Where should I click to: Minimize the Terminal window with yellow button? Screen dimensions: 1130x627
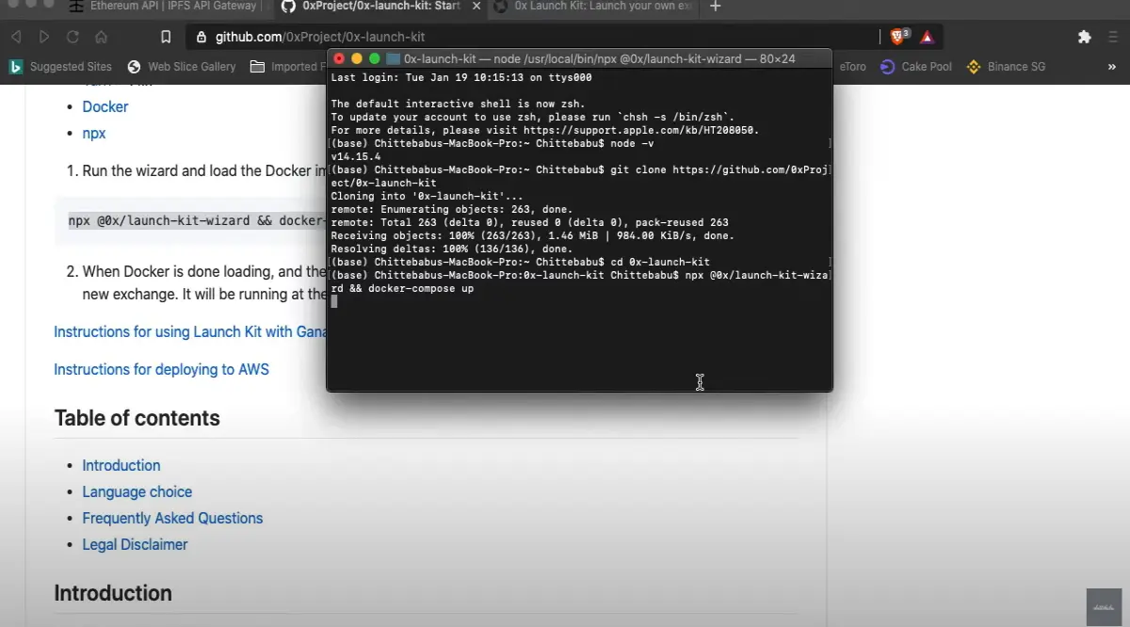coord(357,58)
